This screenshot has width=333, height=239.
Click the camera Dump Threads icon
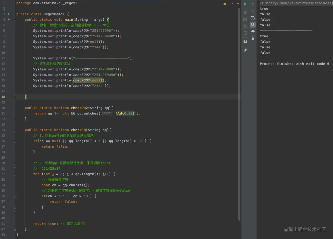245,19
